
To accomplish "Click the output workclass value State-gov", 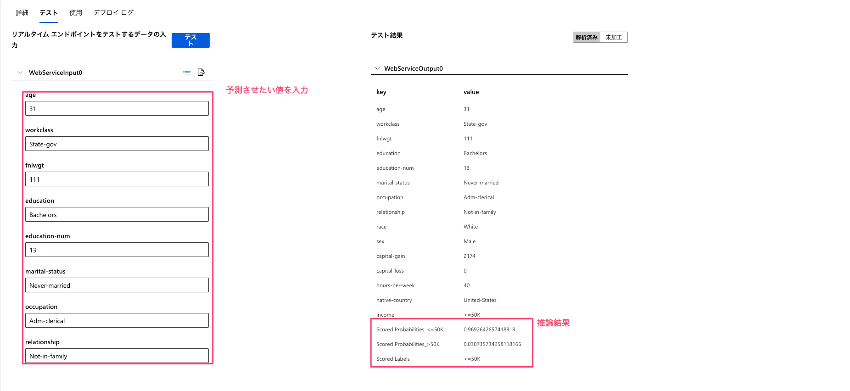I will tap(475, 124).
